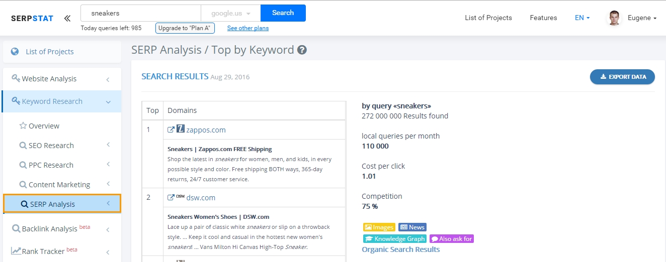The width and height of the screenshot is (666, 262).
Task: Open Content Marketing submenu item
Action: click(x=59, y=185)
